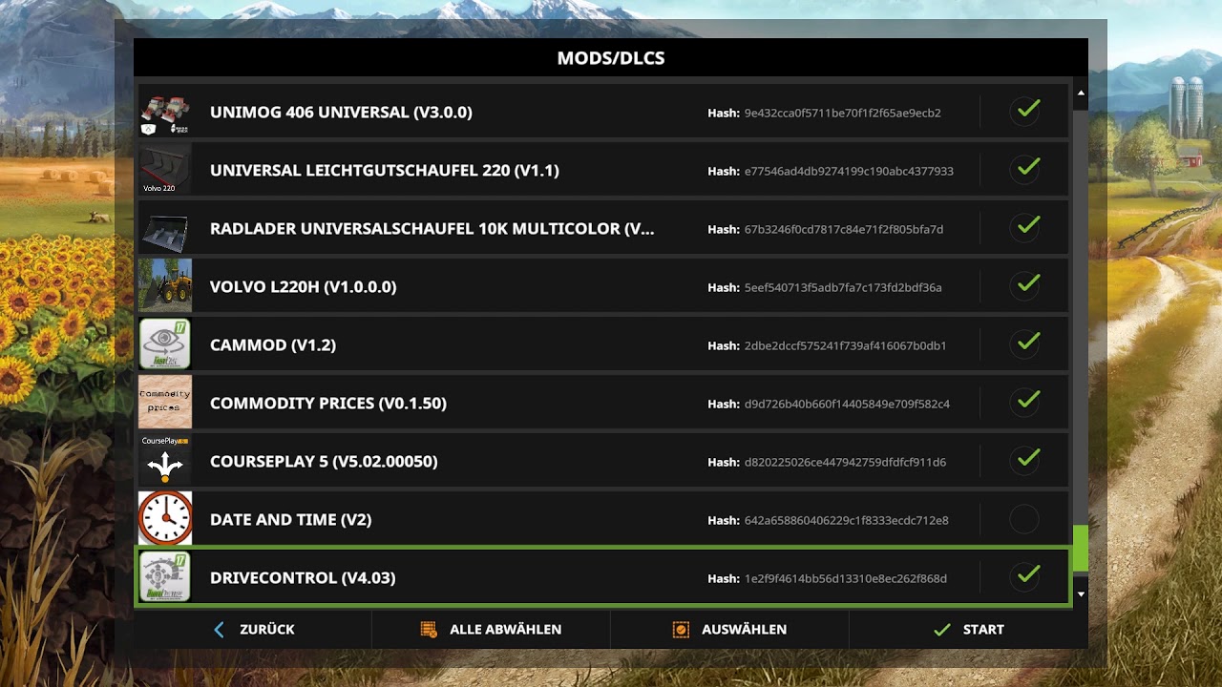The width and height of the screenshot is (1222, 687).
Task: Untick the Commodity Prices checkbox
Action: (1024, 403)
